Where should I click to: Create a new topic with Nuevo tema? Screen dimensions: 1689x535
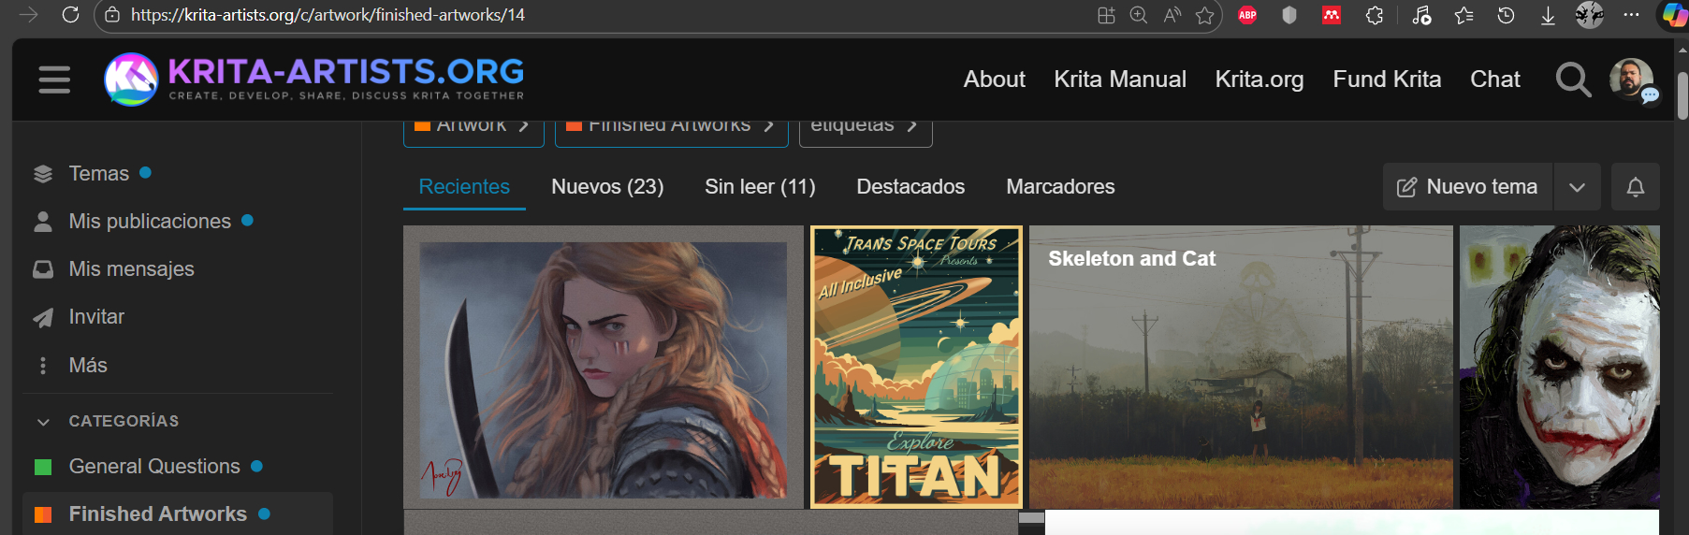[x=1467, y=187]
